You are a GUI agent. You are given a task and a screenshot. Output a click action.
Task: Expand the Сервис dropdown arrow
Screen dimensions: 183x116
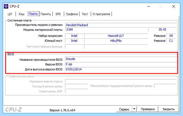point(134,109)
